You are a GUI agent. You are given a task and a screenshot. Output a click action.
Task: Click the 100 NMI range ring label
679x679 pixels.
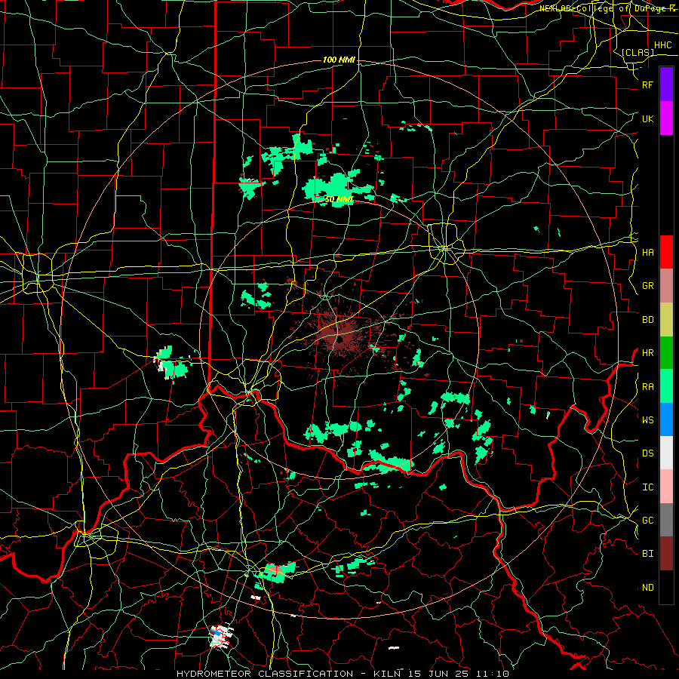point(339,60)
